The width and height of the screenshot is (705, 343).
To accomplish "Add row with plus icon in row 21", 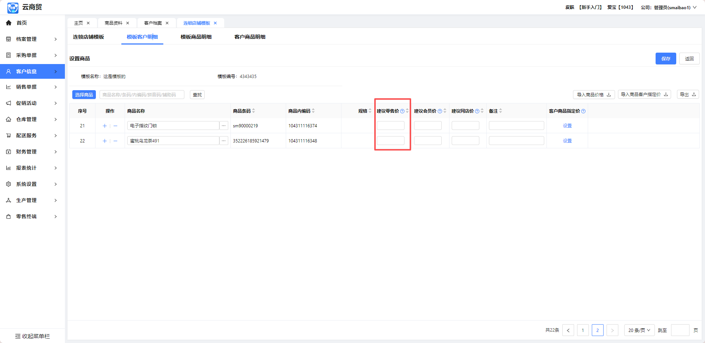I will click(105, 126).
